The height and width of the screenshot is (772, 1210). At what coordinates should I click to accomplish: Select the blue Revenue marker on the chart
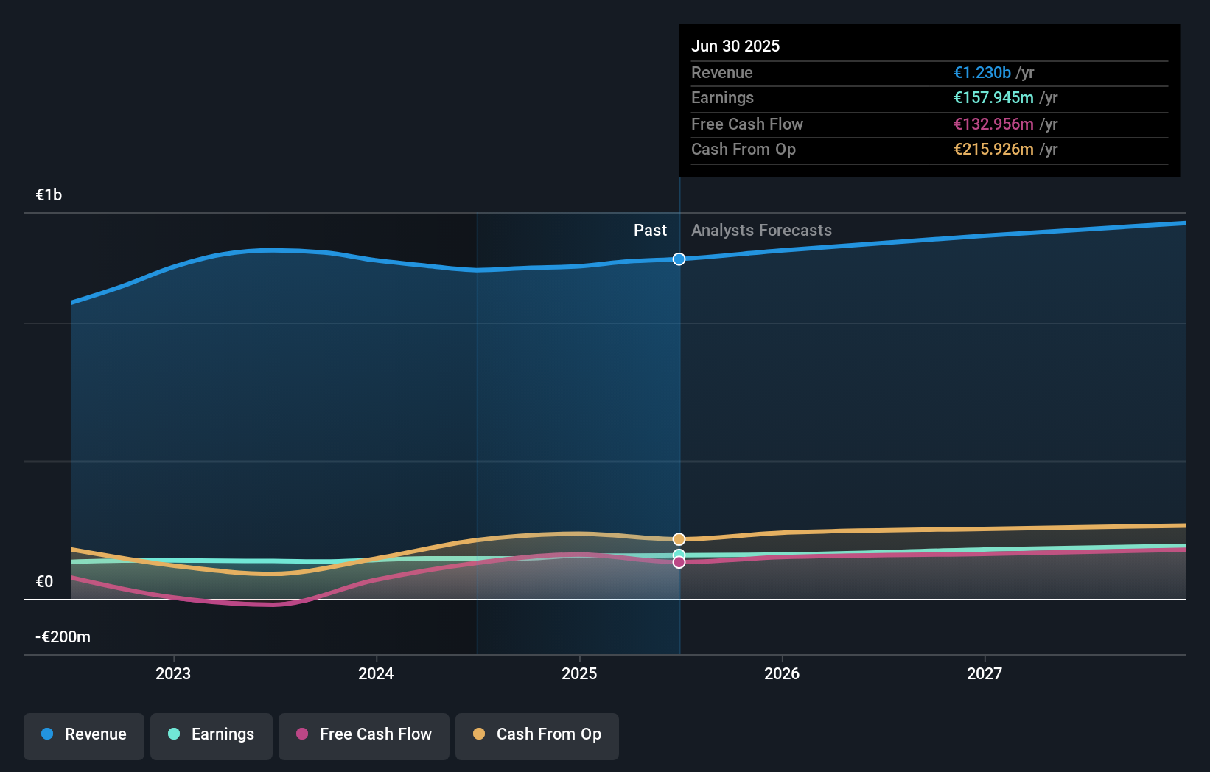(678, 259)
